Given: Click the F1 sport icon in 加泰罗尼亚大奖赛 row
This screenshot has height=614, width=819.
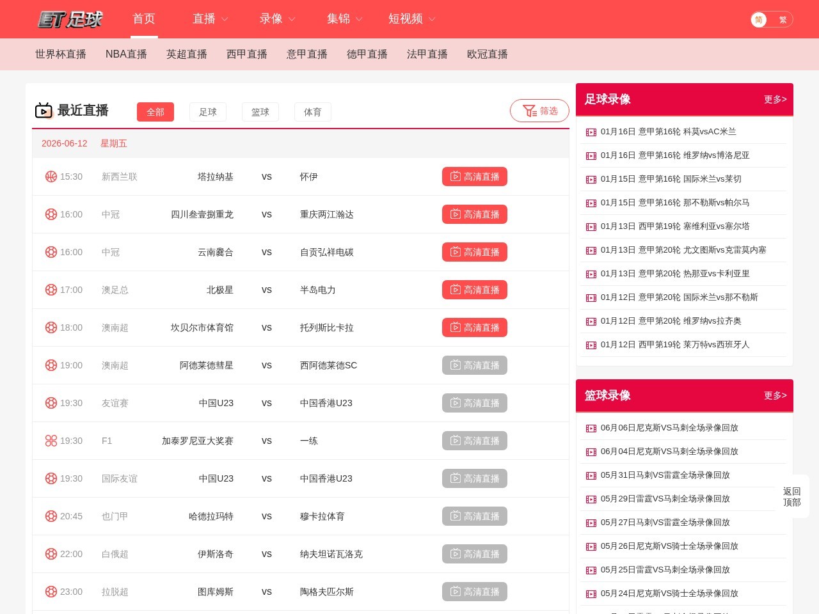Looking at the screenshot, I should coord(51,441).
